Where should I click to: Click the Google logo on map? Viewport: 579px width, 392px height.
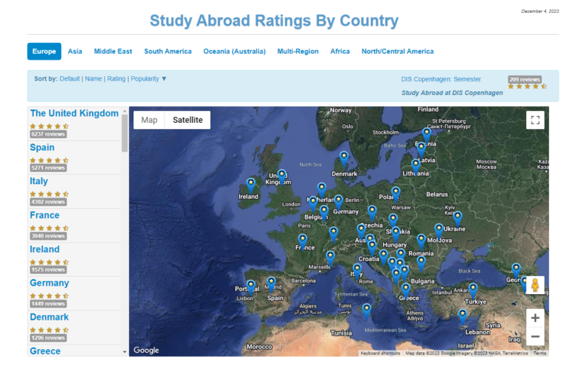click(146, 350)
